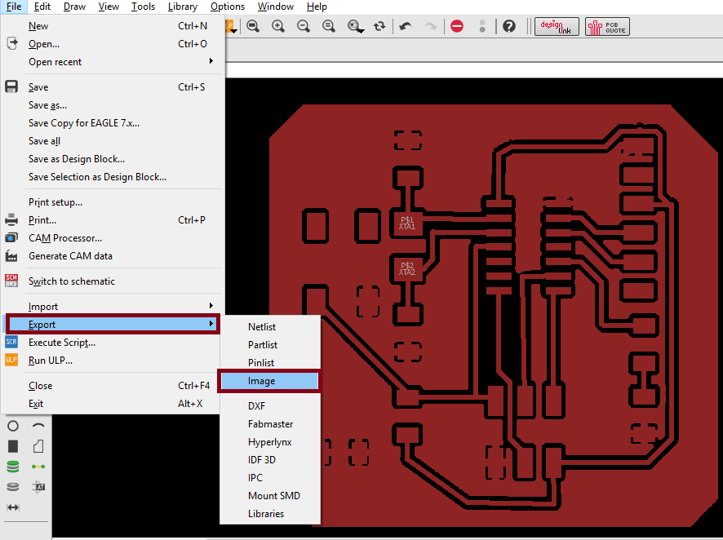Open the Tools menu
The image size is (723, 540).
(143, 7)
